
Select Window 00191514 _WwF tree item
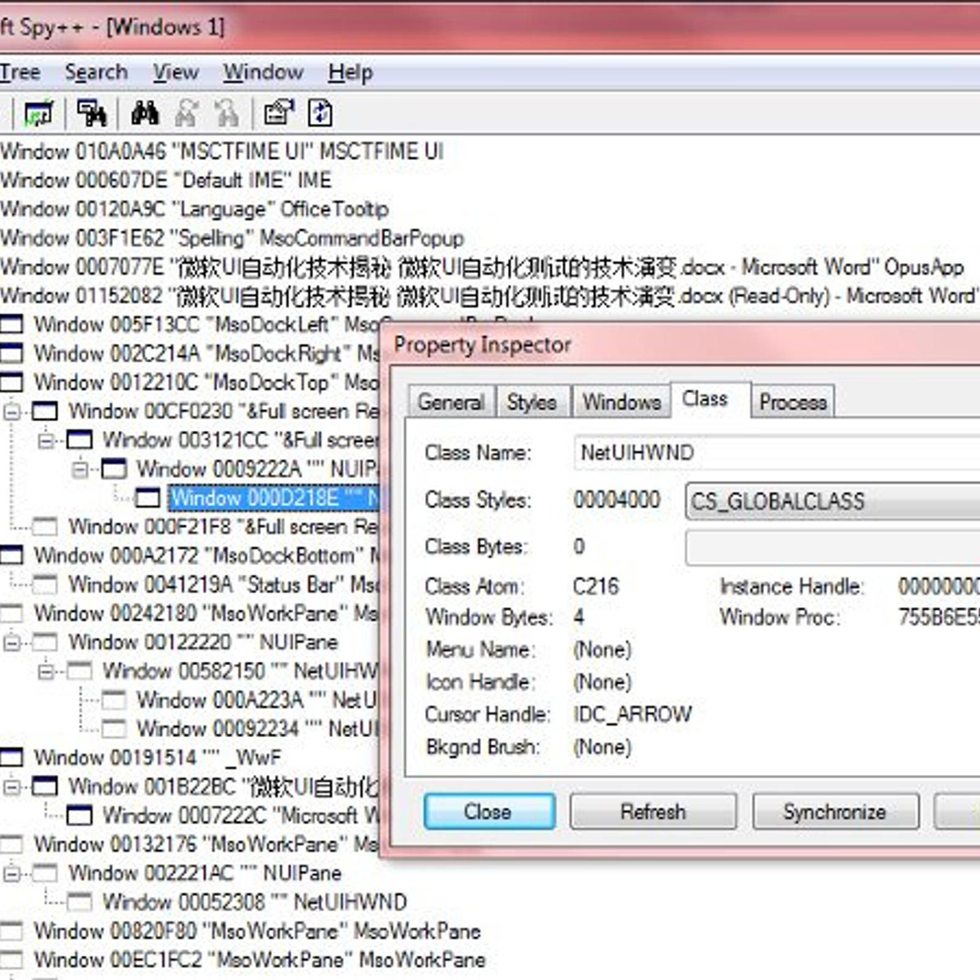click(x=157, y=758)
